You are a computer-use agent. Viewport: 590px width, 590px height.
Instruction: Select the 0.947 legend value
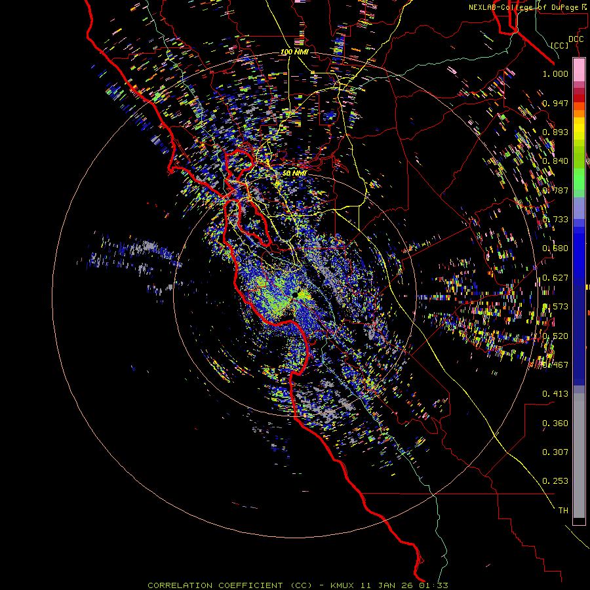555,103
